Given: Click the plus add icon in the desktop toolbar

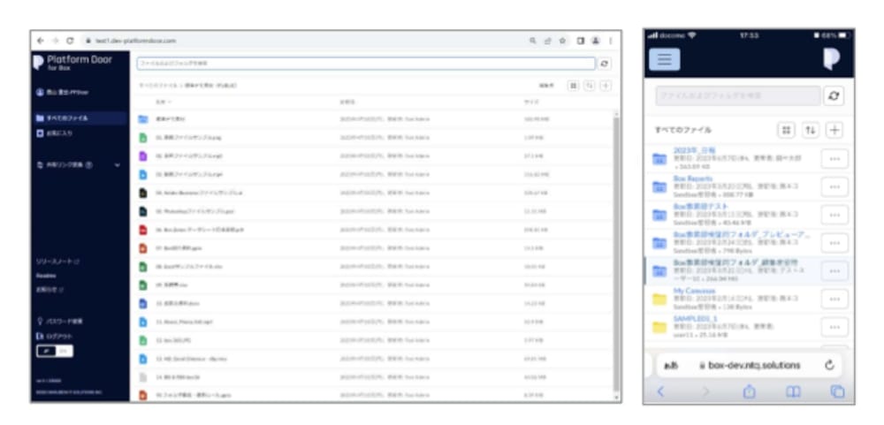Looking at the screenshot, I should click(606, 86).
